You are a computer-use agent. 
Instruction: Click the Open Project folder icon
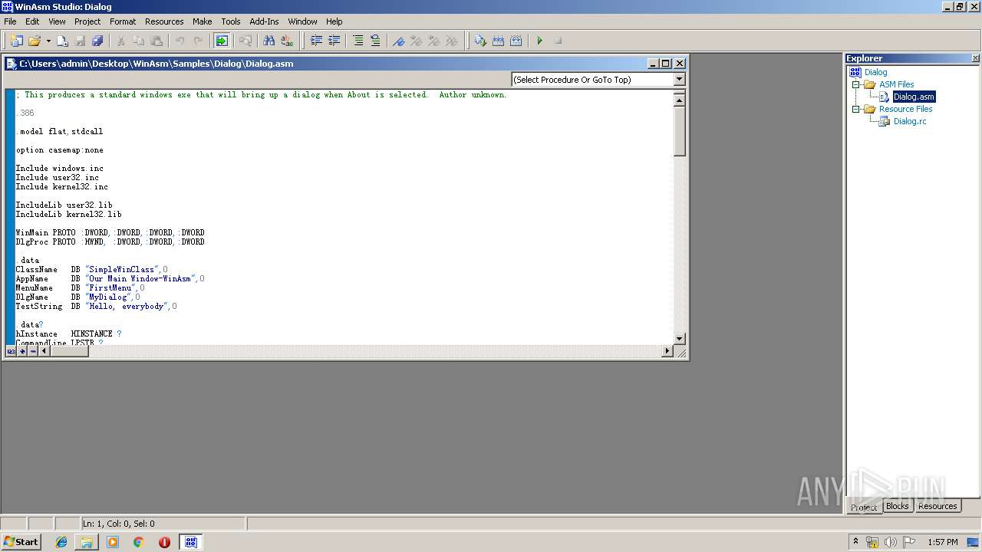pyautogui.click(x=34, y=41)
